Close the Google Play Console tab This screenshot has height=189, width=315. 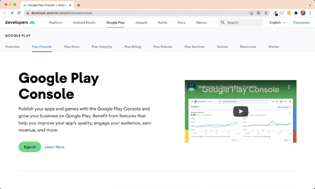pos(70,5)
